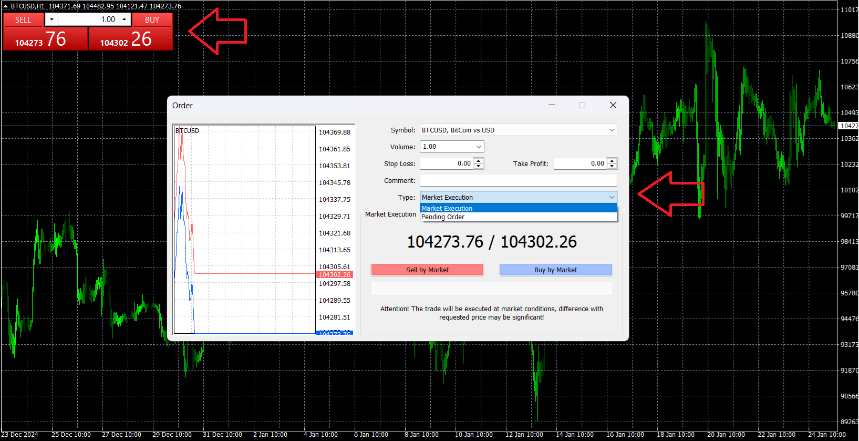859x441 pixels.
Task: Increment Stop Loss with up arrow
Action: (x=478, y=161)
